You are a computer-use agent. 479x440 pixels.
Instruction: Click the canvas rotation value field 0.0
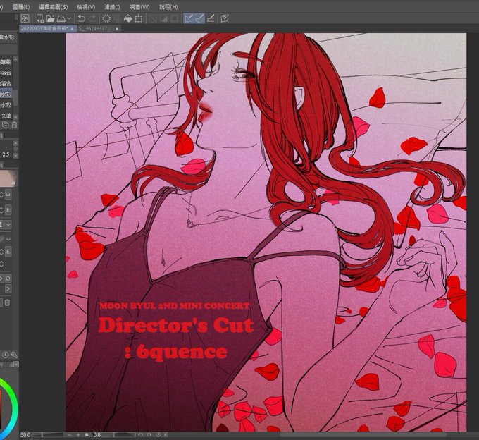click(97, 435)
